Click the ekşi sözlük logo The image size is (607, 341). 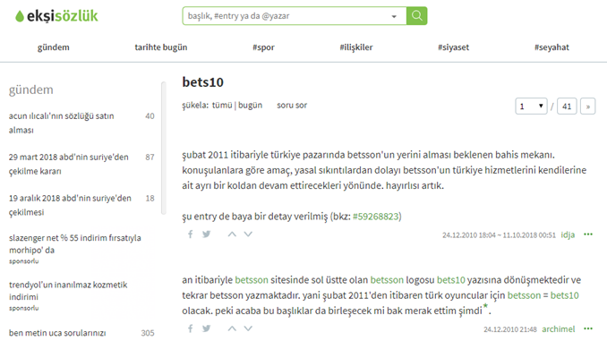[56, 16]
